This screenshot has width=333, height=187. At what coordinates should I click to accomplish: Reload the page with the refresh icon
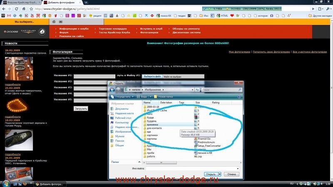[x=16, y=9]
